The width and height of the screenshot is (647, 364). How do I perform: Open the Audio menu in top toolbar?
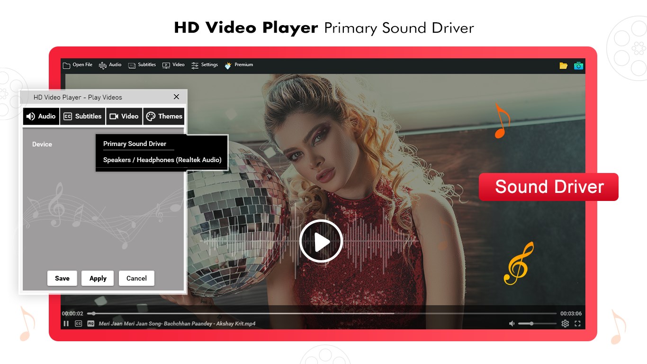[110, 65]
